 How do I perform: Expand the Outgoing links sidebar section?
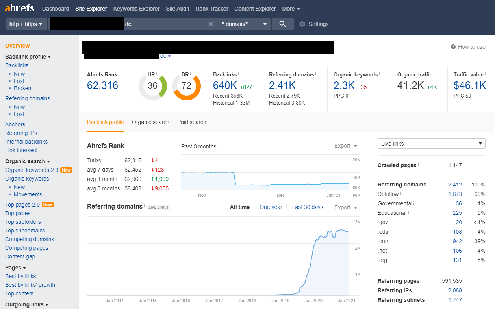[27, 304]
